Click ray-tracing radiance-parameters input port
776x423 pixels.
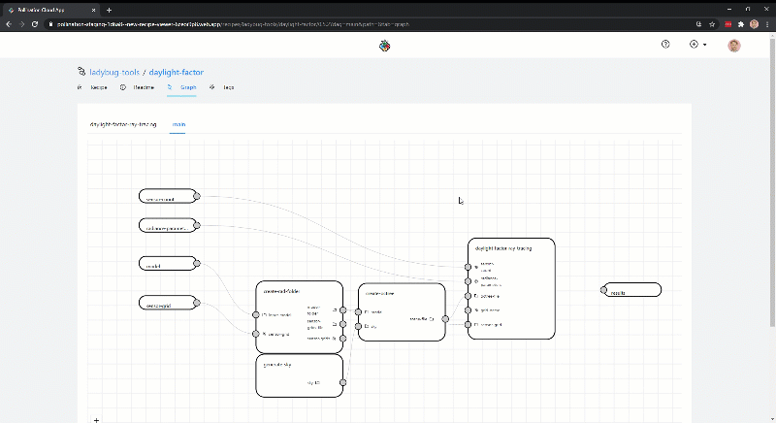468,281
